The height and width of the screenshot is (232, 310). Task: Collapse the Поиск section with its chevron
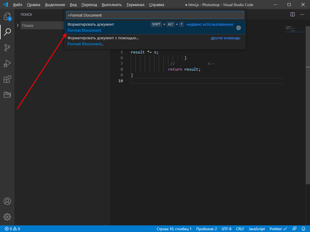click(18, 25)
